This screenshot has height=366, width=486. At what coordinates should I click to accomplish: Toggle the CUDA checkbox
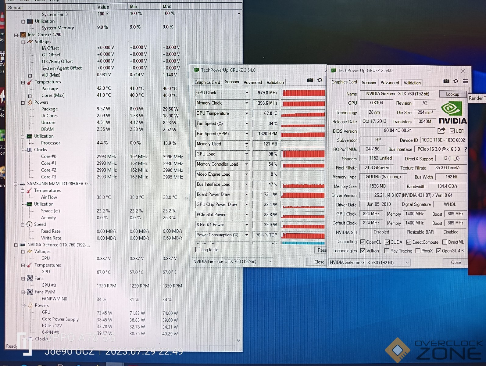coord(387,242)
